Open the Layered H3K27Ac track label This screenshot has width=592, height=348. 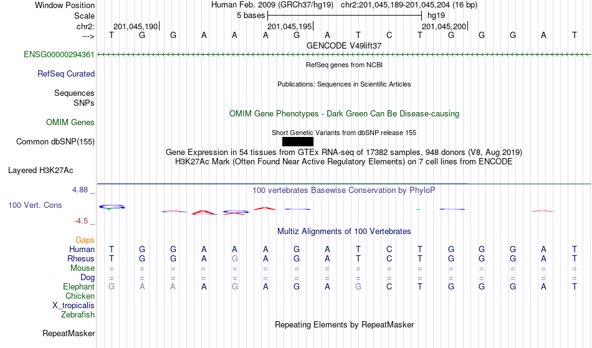point(41,171)
